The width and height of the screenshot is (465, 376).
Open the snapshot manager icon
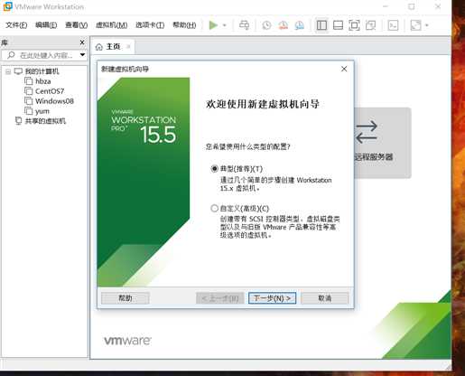pos(299,25)
